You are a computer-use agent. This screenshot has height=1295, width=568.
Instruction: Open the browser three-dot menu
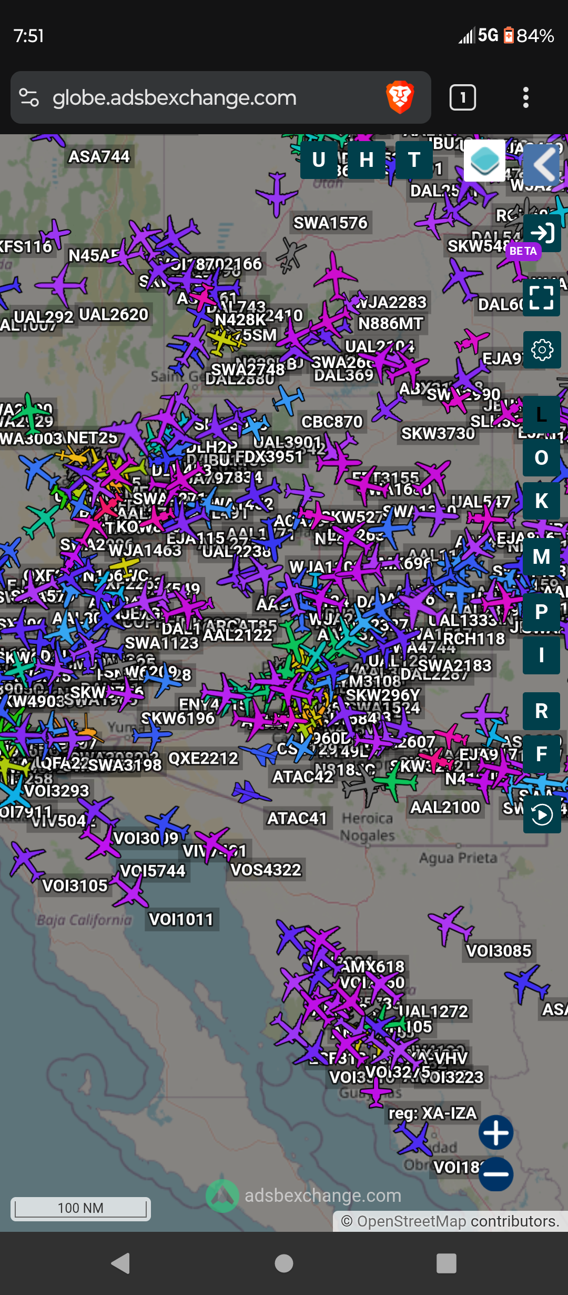(x=526, y=97)
